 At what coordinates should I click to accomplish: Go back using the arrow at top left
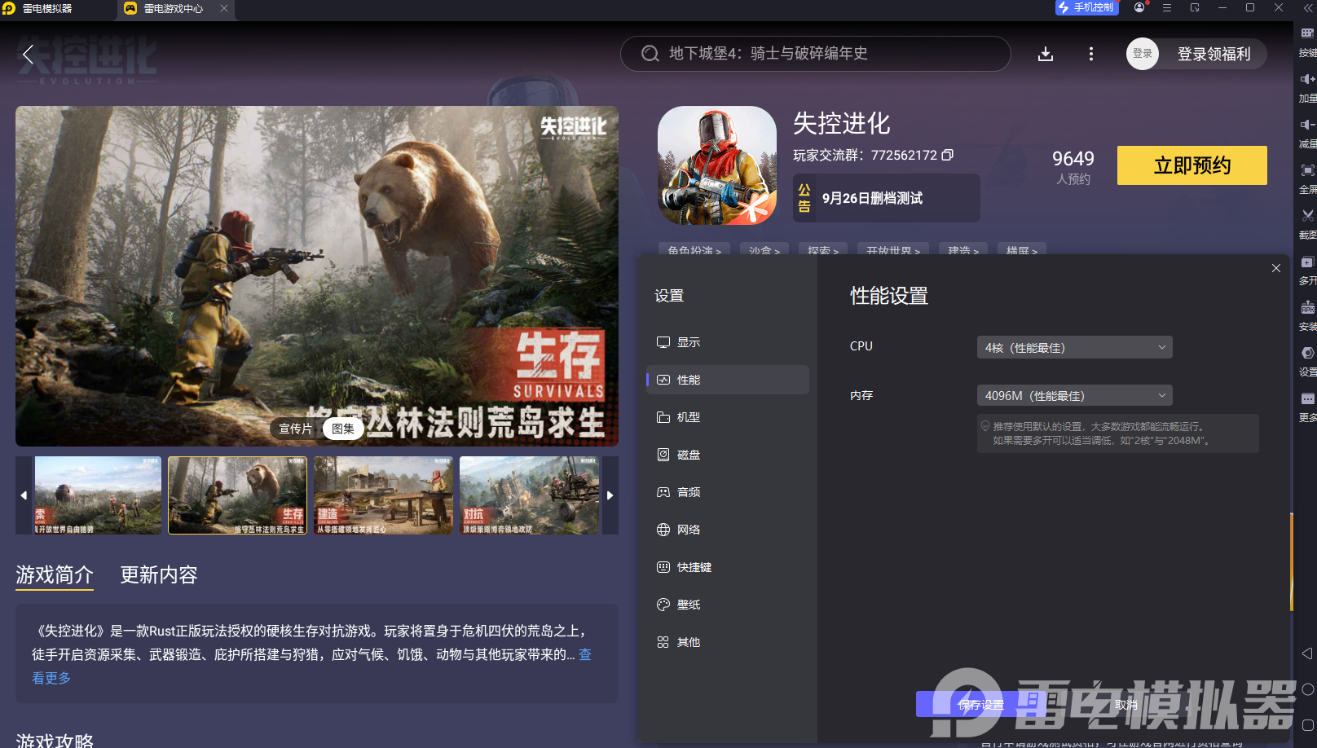coord(28,55)
